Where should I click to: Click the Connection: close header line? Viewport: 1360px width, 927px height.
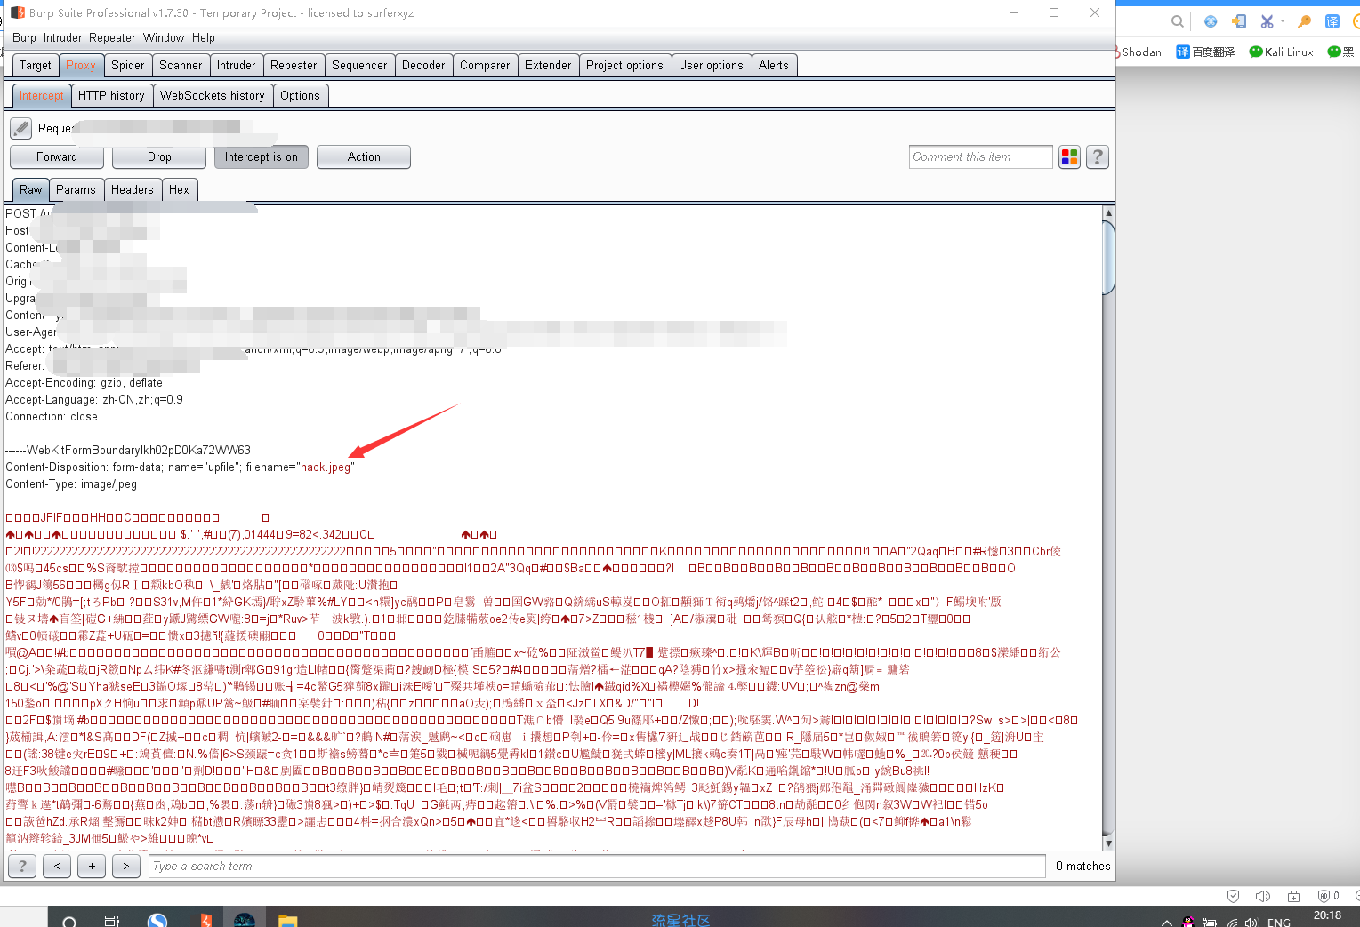[52, 417]
